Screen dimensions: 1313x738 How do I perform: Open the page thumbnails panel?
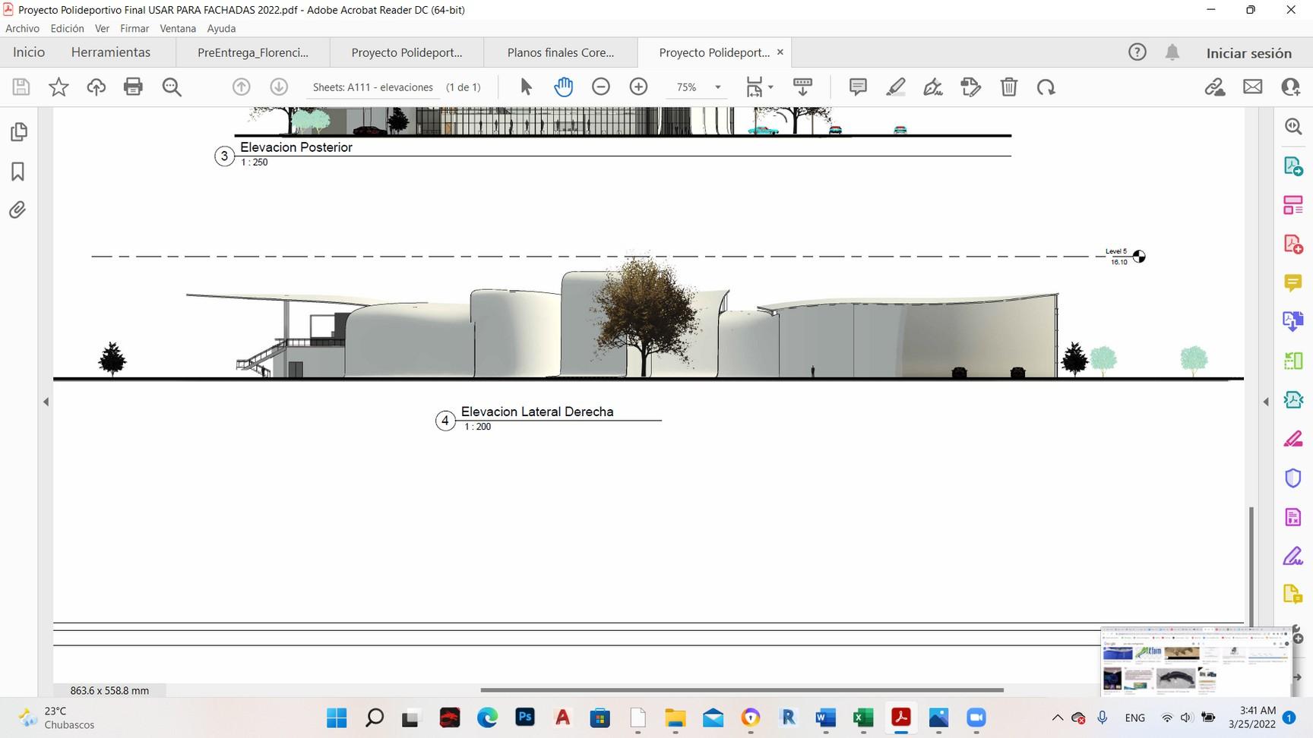[18, 132]
